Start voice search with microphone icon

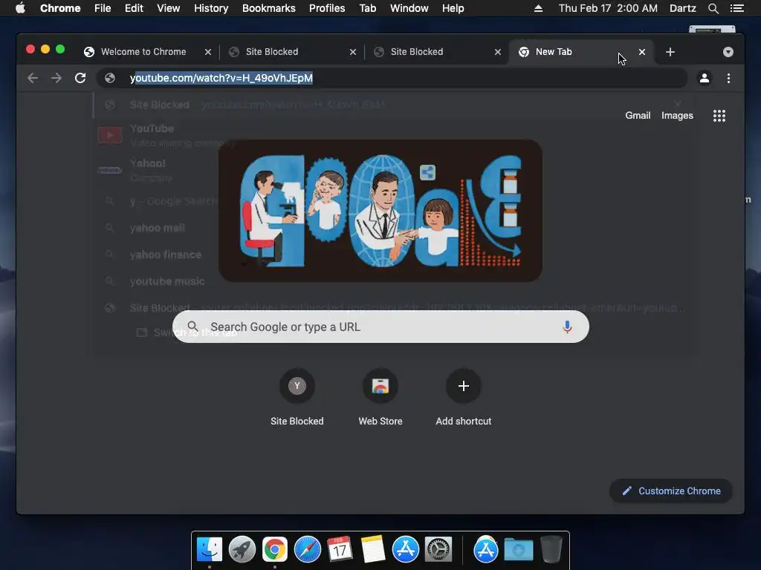click(x=567, y=327)
